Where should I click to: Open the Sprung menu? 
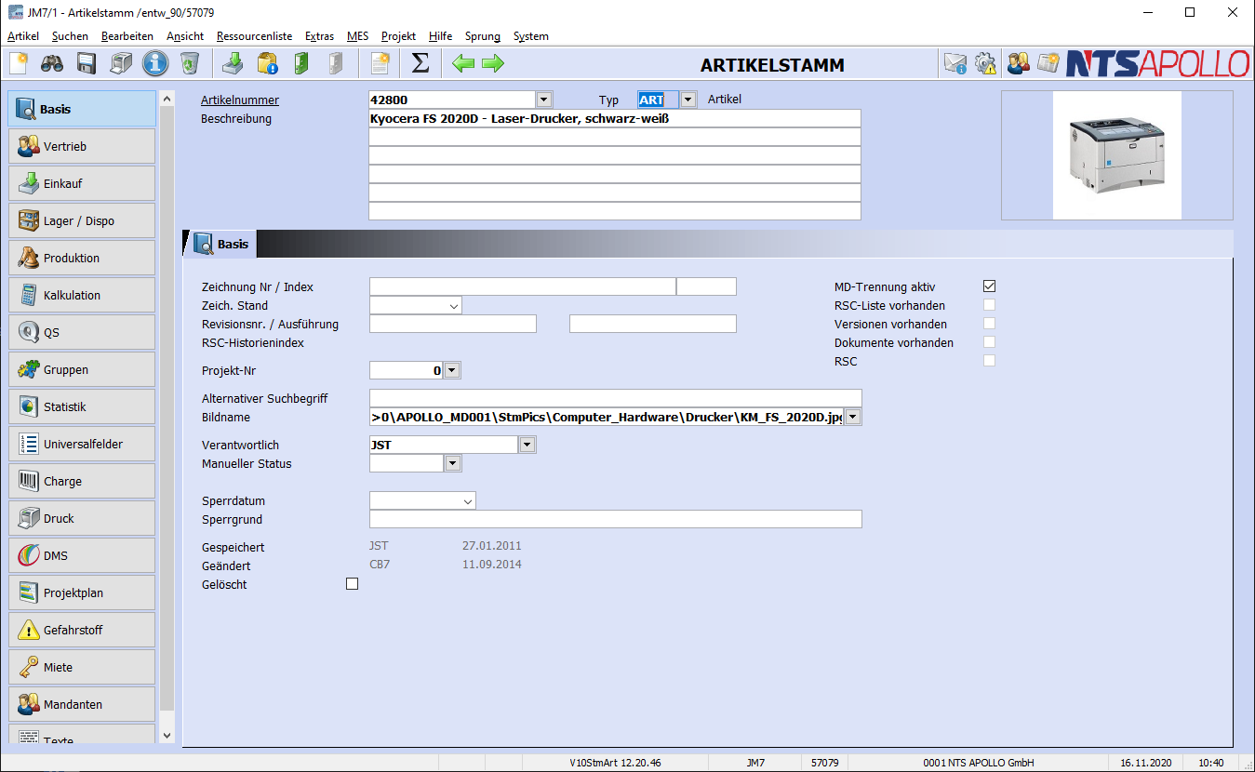point(483,36)
